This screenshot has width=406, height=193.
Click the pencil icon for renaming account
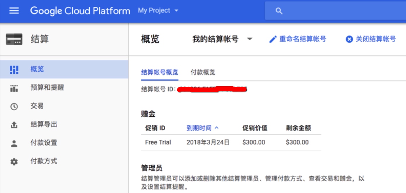point(273,39)
